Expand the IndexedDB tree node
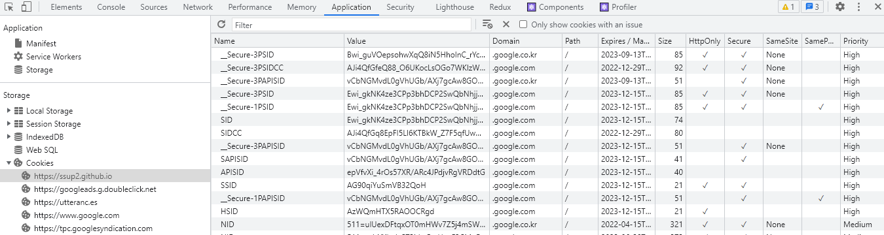884x235 pixels. pos(9,137)
